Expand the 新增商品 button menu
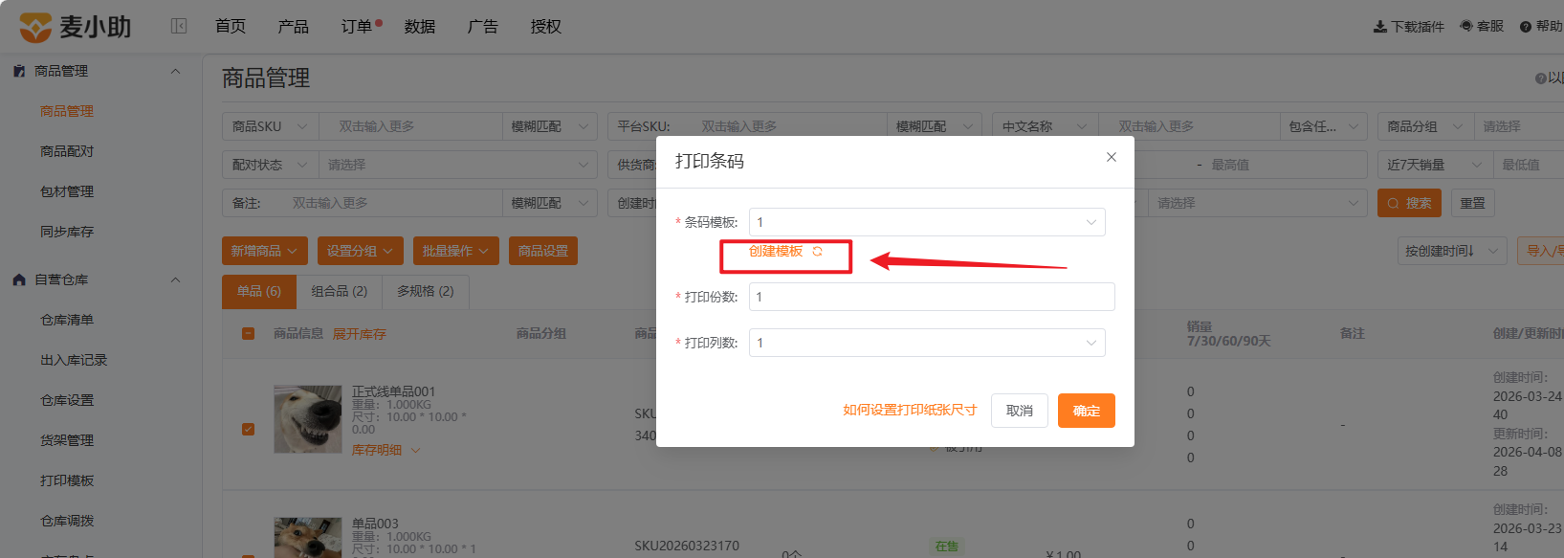1564x558 pixels. click(x=265, y=251)
